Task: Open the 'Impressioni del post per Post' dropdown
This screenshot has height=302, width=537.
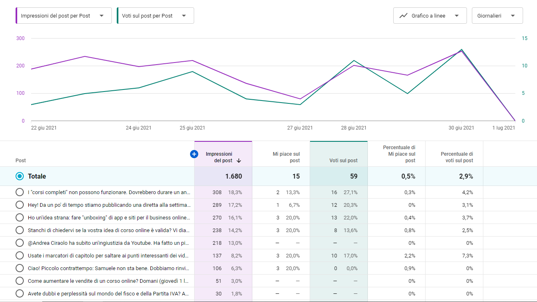Action: (x=63, y=16)
